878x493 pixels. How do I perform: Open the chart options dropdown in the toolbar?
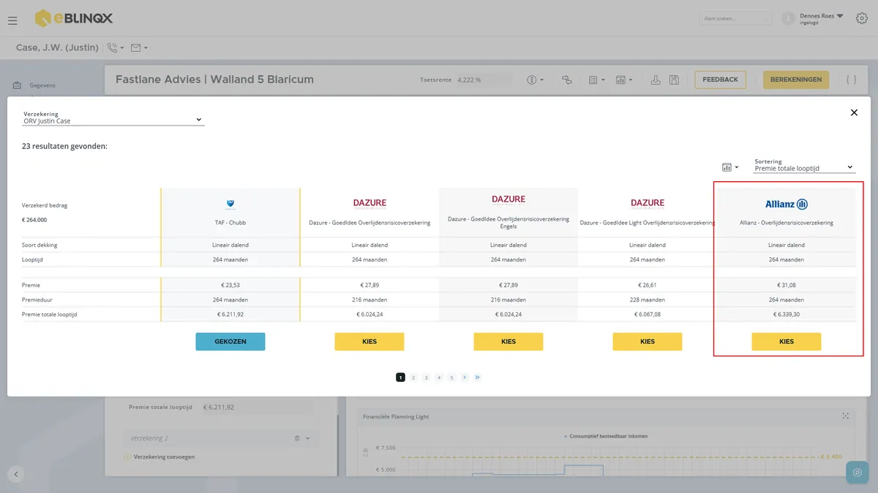(x=624, y=80)
